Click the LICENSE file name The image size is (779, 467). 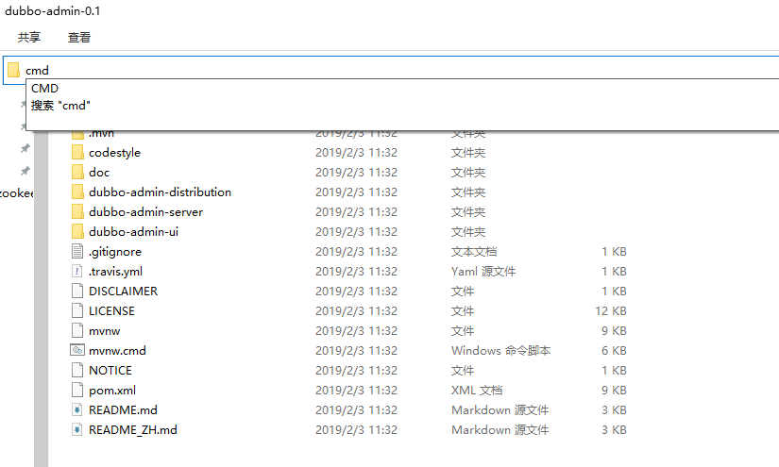[111, 311]
